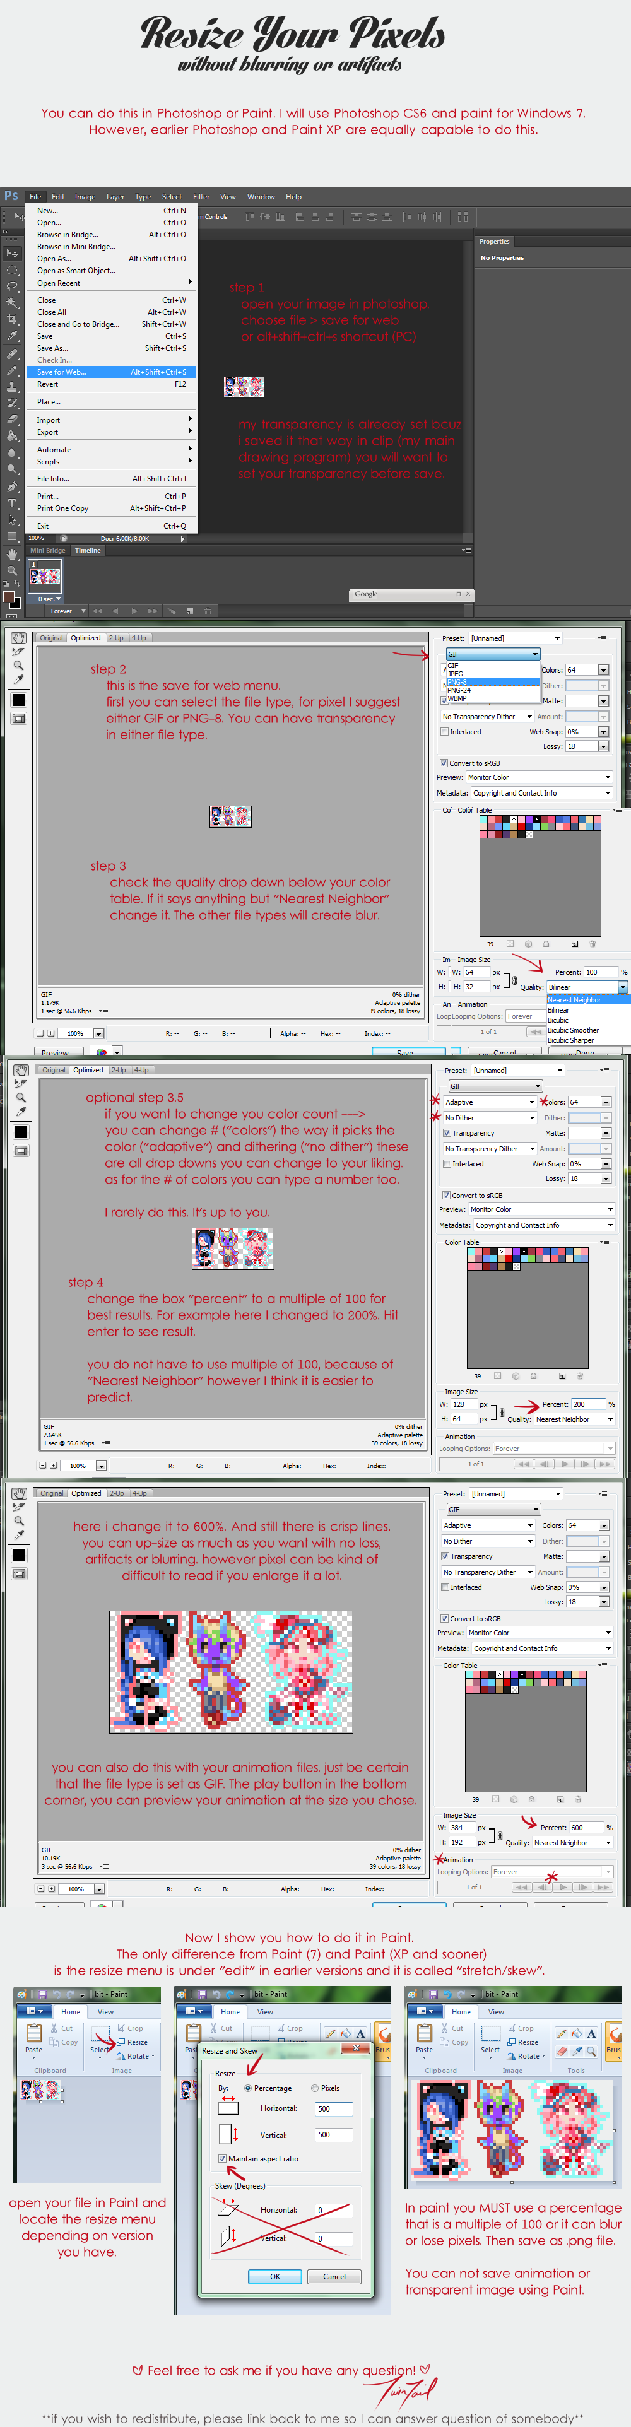The height and width of the screenshot is (2427, 631).
Task: Click the Horizontal resize field showing 500
Action: 333,2108
